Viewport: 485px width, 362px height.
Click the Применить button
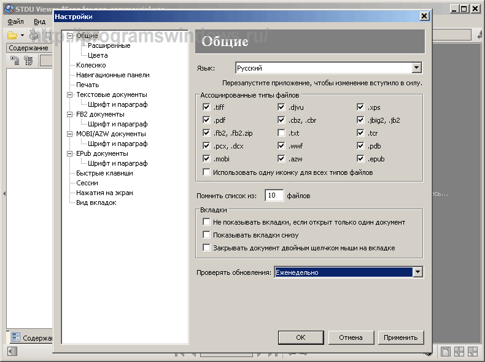(x=400, y=337)
